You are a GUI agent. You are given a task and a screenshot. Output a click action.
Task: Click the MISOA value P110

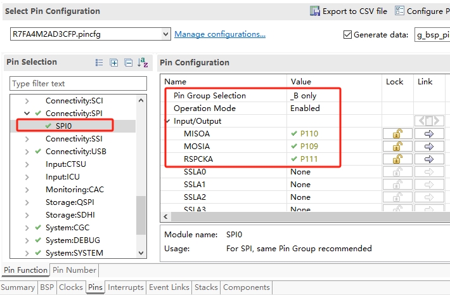coord(309,134)
